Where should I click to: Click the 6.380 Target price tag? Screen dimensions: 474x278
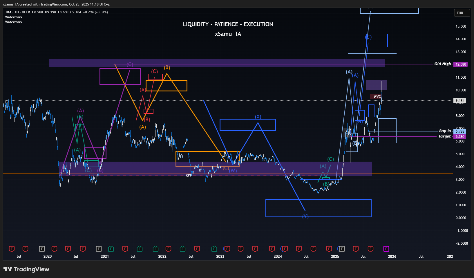coord(460,136)
